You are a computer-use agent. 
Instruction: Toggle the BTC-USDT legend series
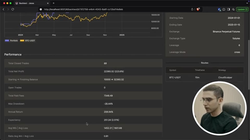pos(28,41)
